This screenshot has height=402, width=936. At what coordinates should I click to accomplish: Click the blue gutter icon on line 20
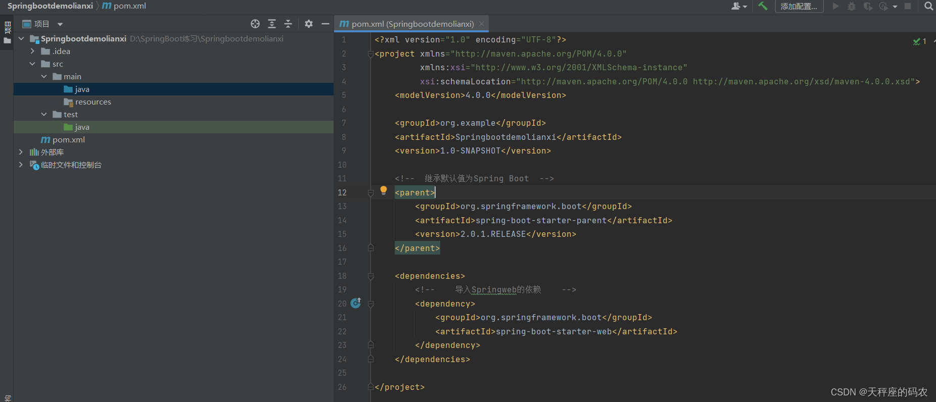(x=356, y=303)
